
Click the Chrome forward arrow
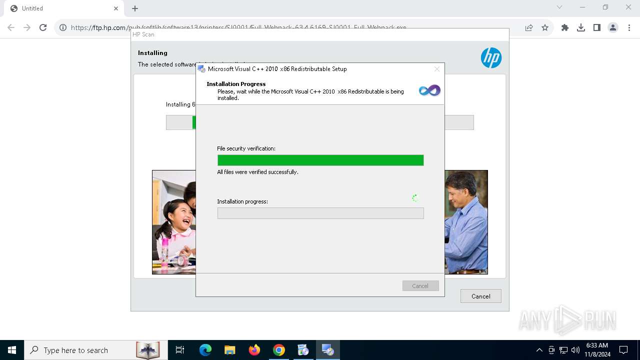tap(27, 27)
